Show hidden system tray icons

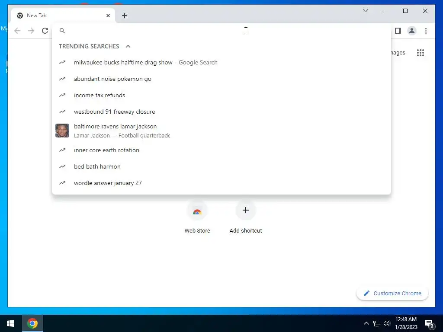(x=366, y=323)
